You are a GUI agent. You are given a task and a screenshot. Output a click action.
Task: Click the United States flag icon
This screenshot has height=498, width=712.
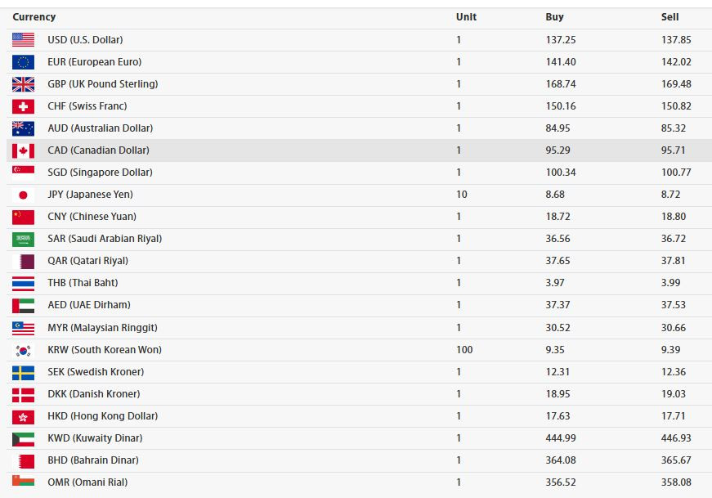pyautogui.click(x=23, y=39)
